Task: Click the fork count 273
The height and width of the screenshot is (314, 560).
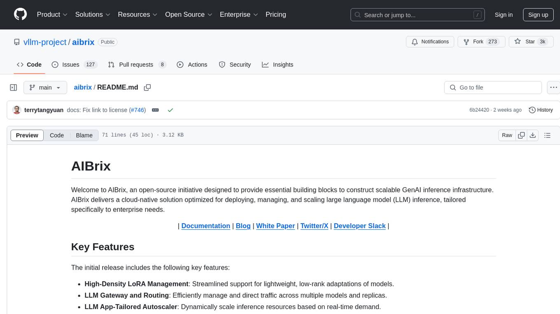Action: 493,42
